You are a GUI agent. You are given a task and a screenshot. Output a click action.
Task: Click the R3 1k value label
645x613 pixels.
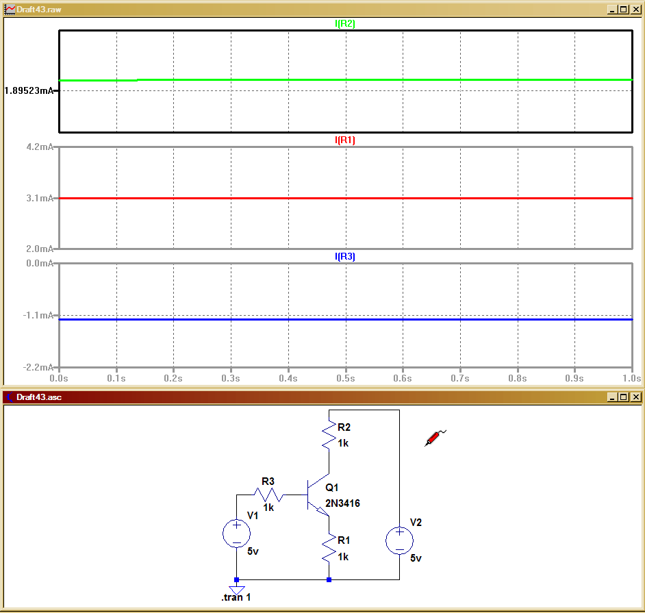pyautogui.click(x=268, y=508)
